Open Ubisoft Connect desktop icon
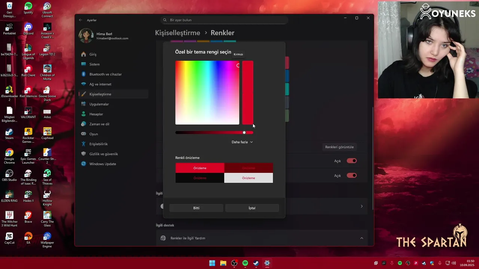 tap(47, 10)
